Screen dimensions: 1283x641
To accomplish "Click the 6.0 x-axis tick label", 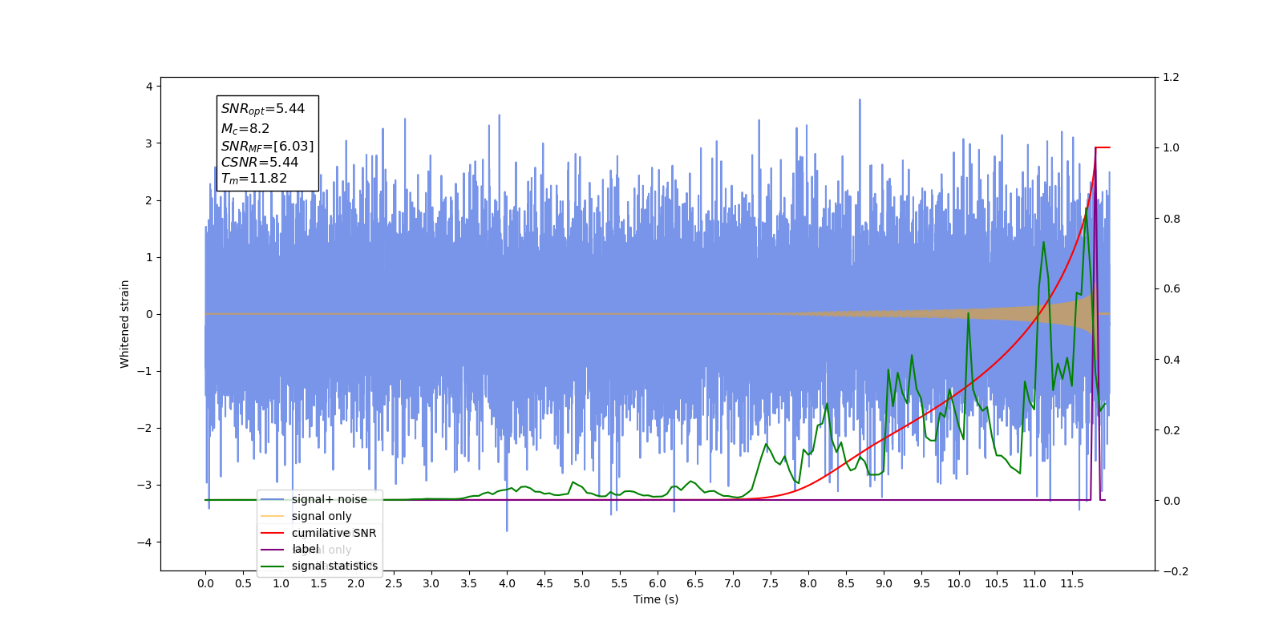I will 658,583.
